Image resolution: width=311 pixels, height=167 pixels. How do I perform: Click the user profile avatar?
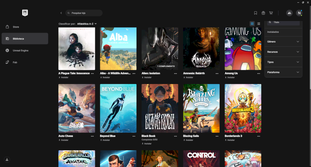point(299,13)
